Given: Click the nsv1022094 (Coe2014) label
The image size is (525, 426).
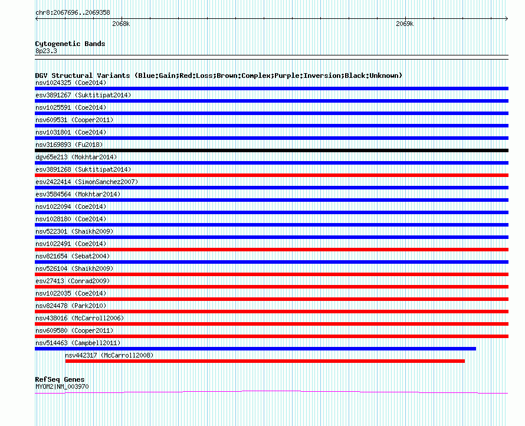Looking at the screenshot, I should [x=71, y=207].
